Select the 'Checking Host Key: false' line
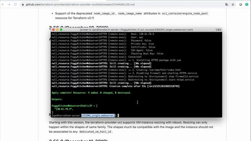This screenshot has height=141, width=251. (107, 54)
